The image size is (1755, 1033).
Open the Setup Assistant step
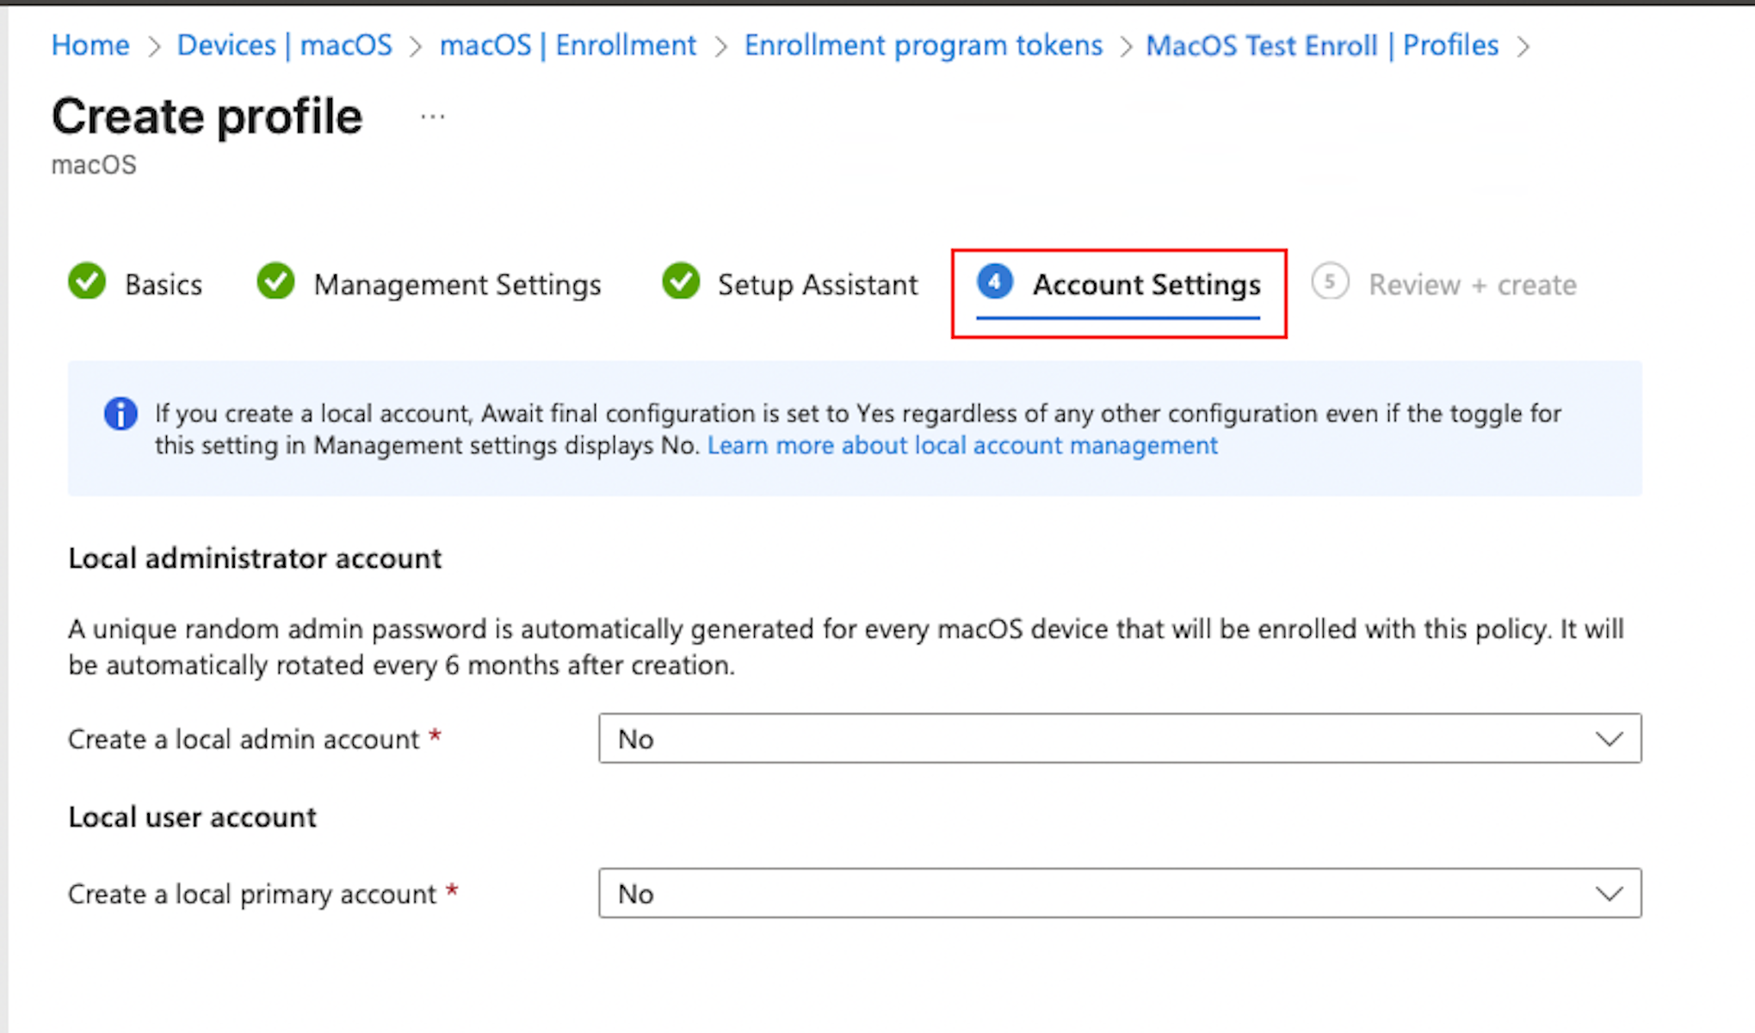(x=816, y=284)
